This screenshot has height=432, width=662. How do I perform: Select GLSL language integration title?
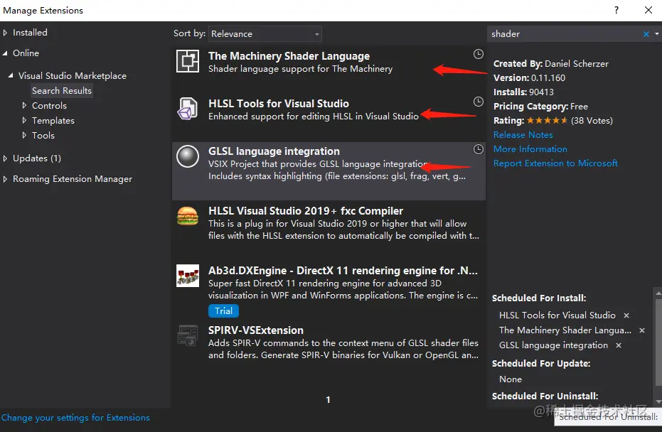[274, 151]
